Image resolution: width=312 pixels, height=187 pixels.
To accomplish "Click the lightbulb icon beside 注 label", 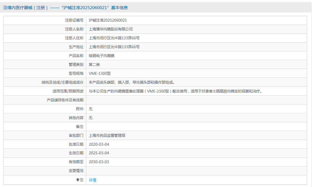I will [x=78, y=180].
